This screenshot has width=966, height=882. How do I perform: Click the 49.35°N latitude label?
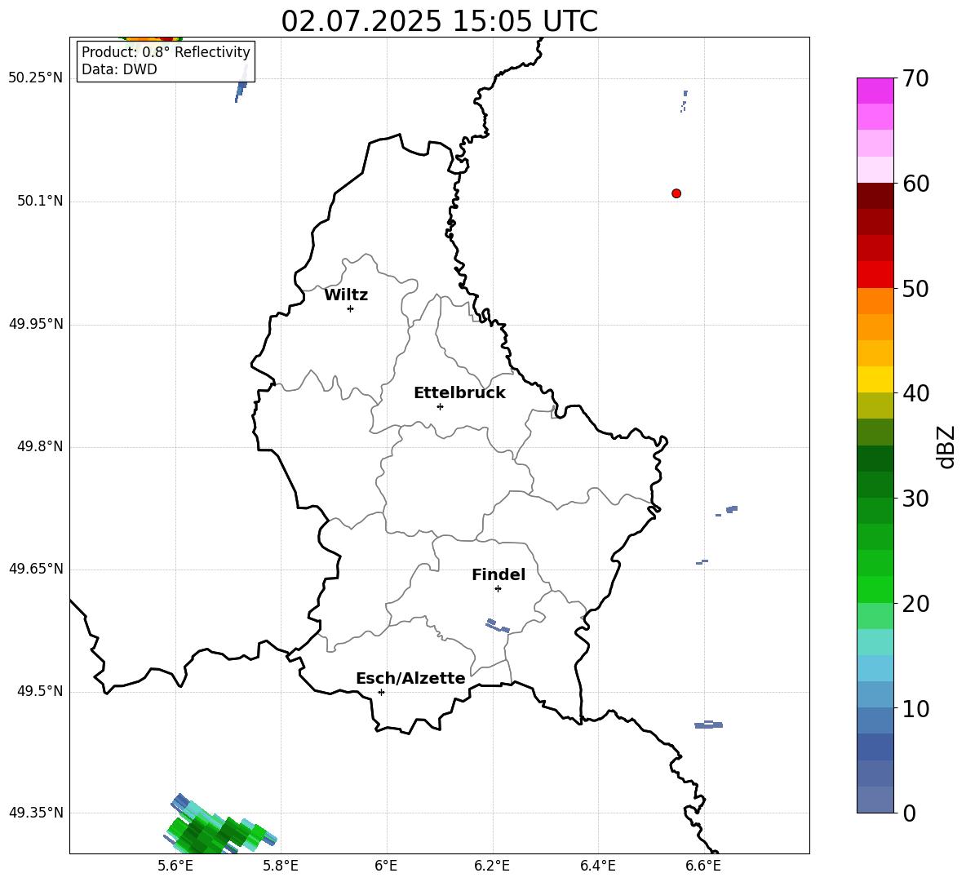coord(36,813)
